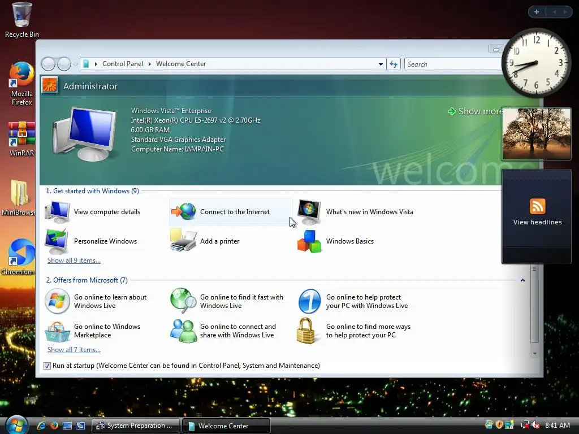Switch to System Preparation taskbar button
The width and height of the screenshot is (579, 434).
(x=136, y=426)
